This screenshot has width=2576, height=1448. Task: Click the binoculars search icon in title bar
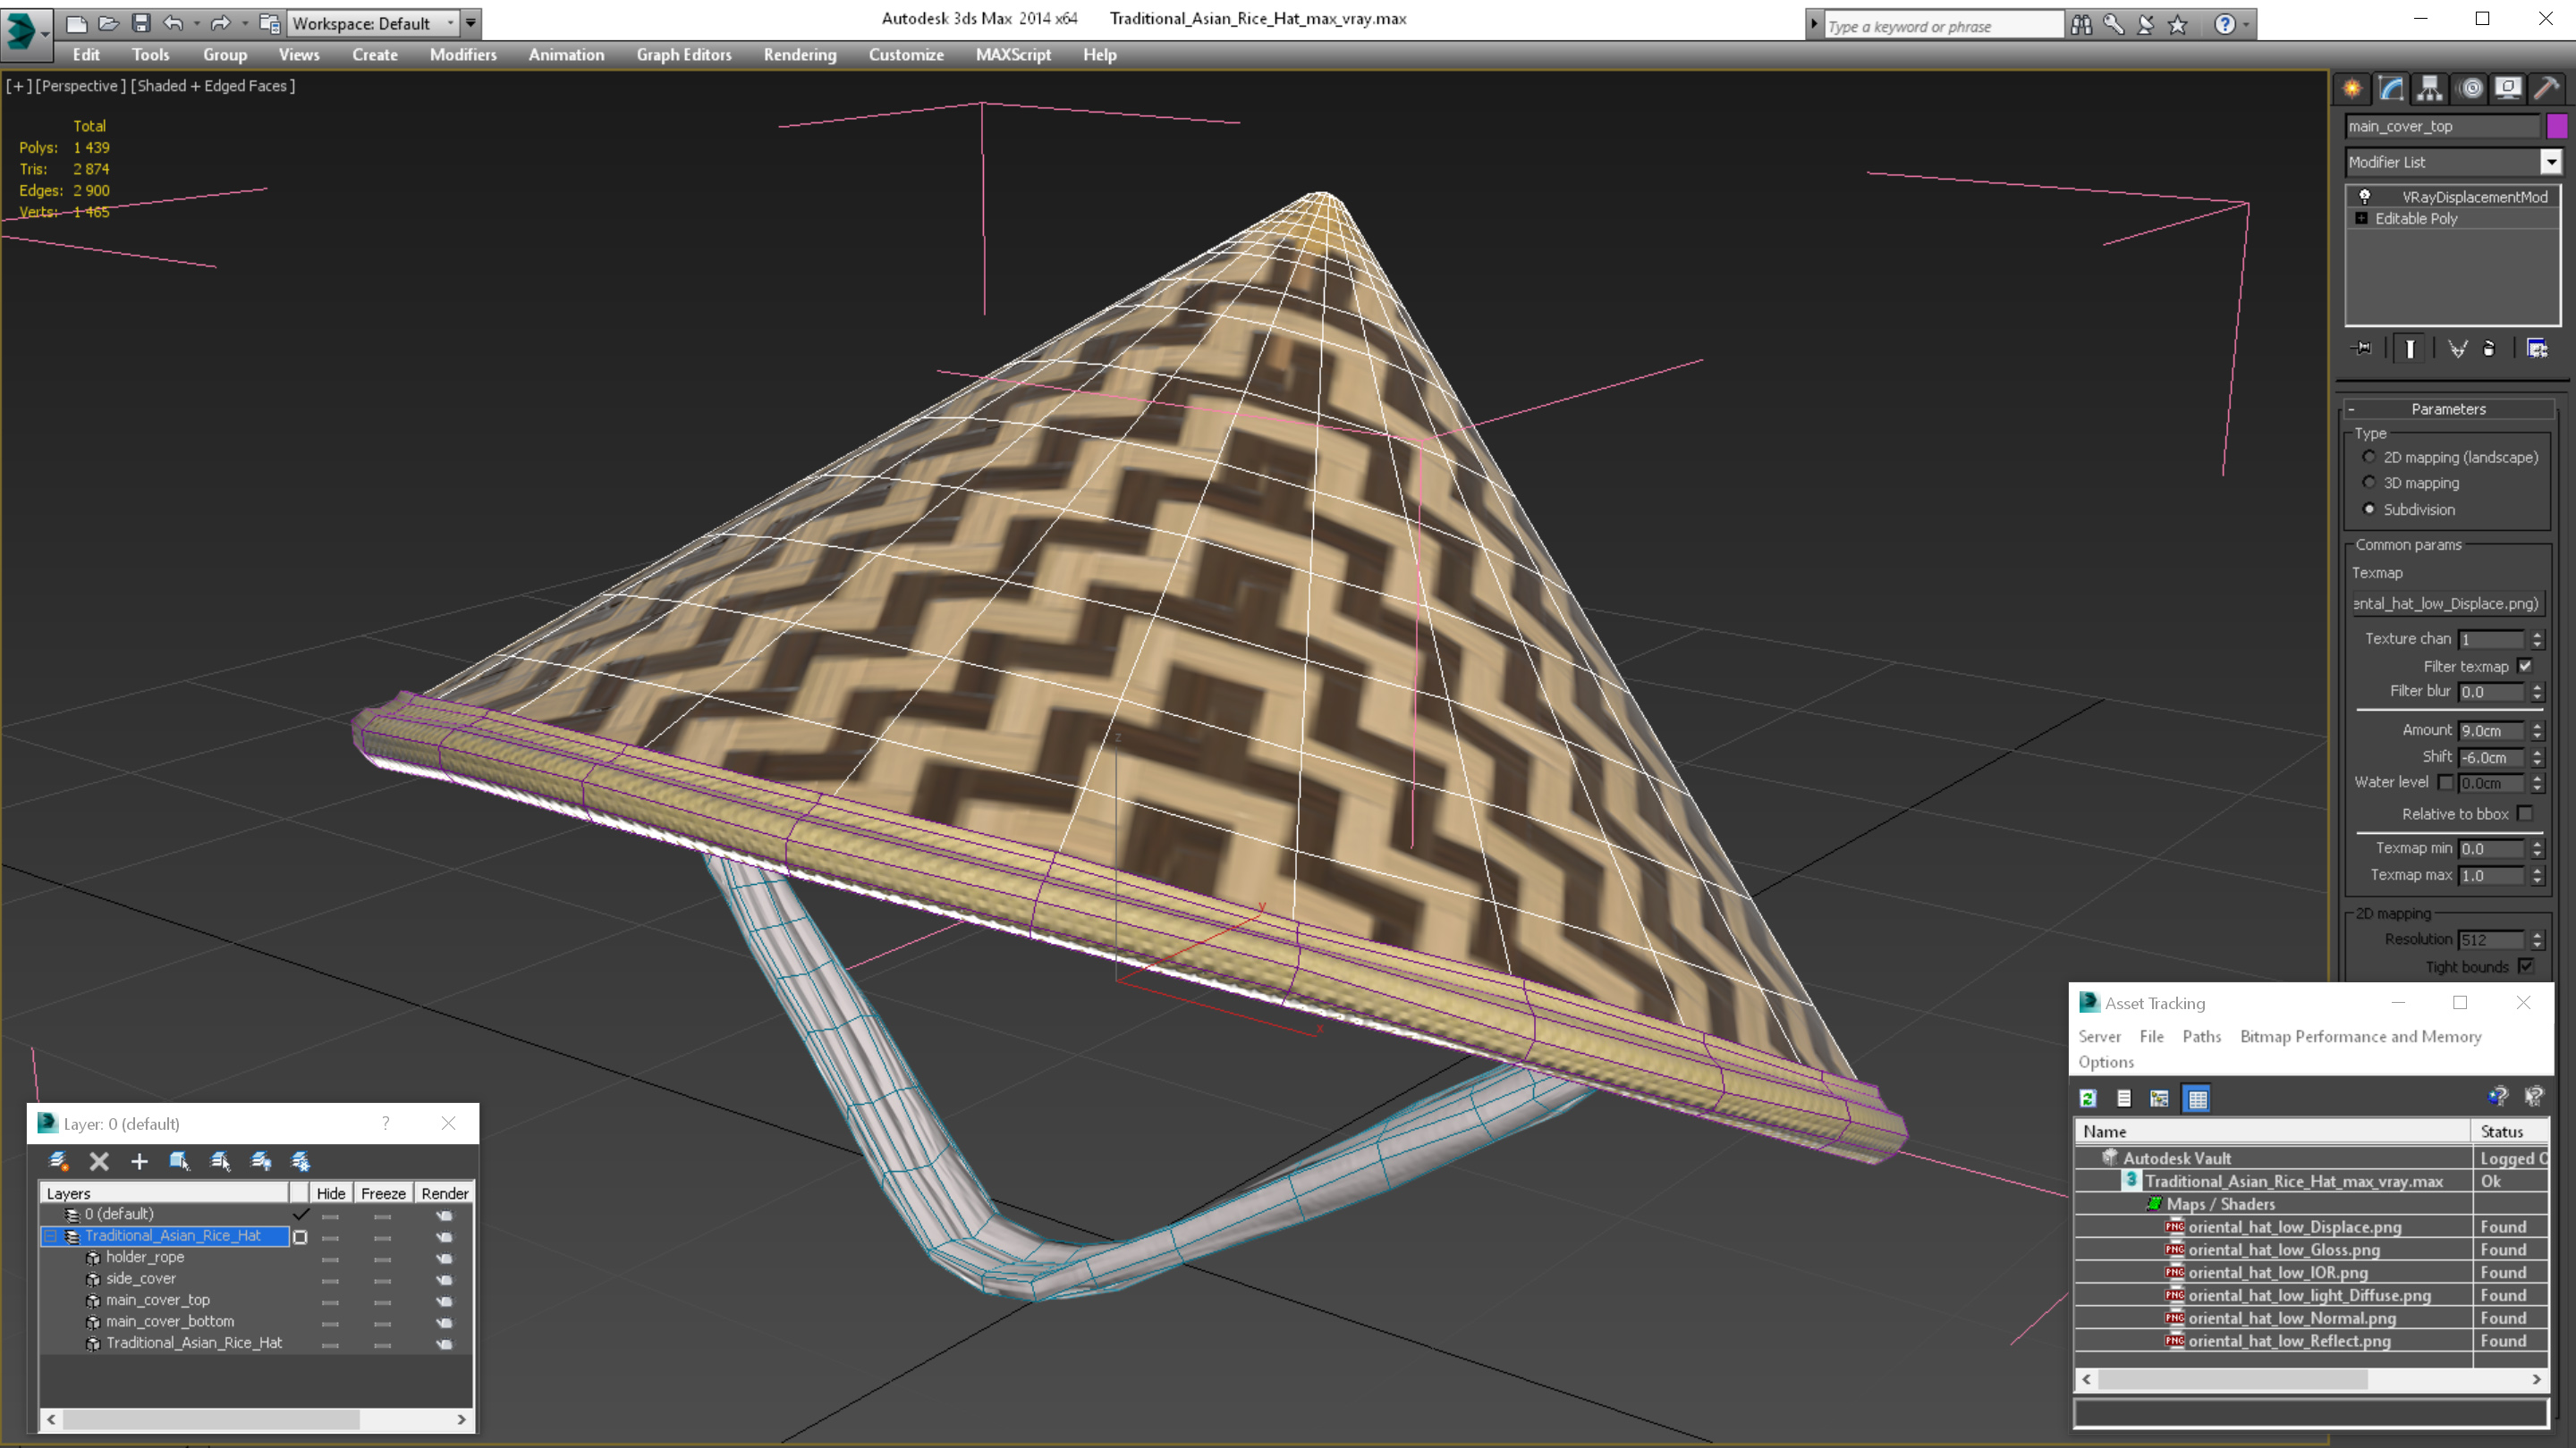point(2081,25)
